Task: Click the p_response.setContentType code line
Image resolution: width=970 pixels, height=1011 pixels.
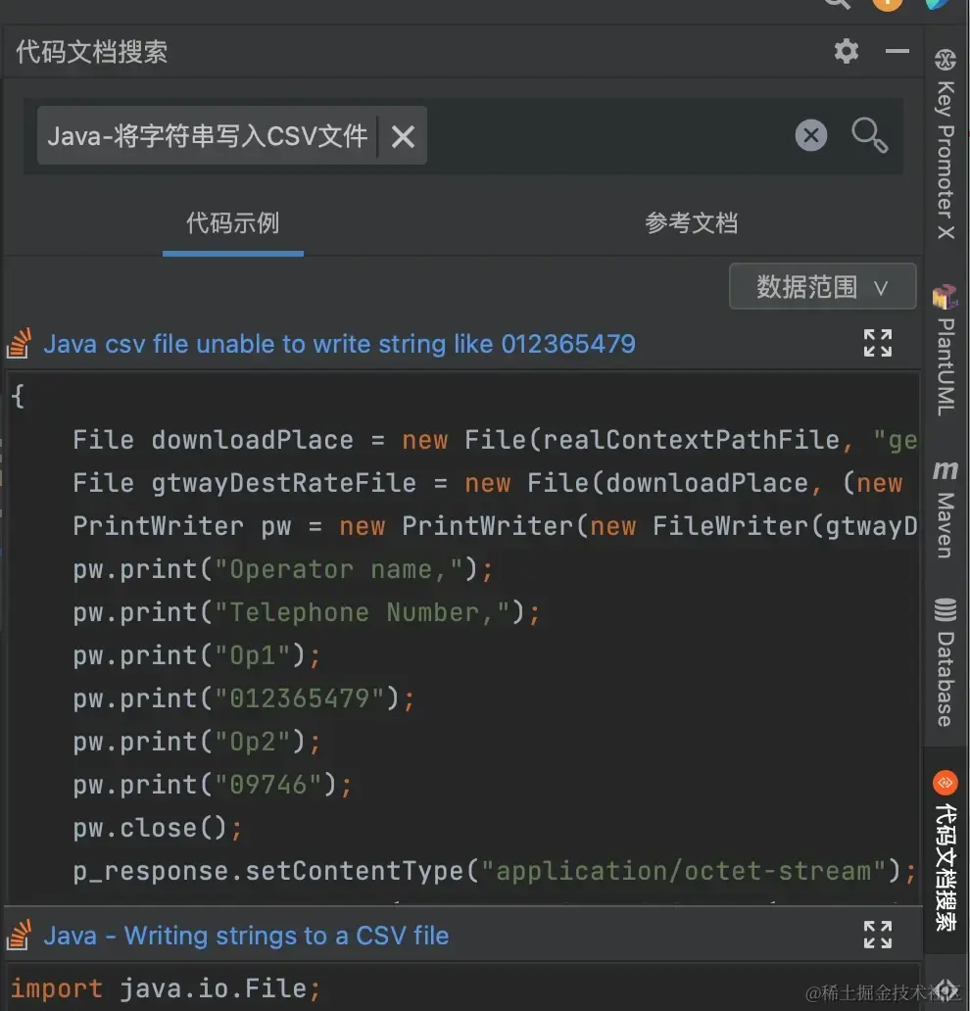Action: point(494,871)
